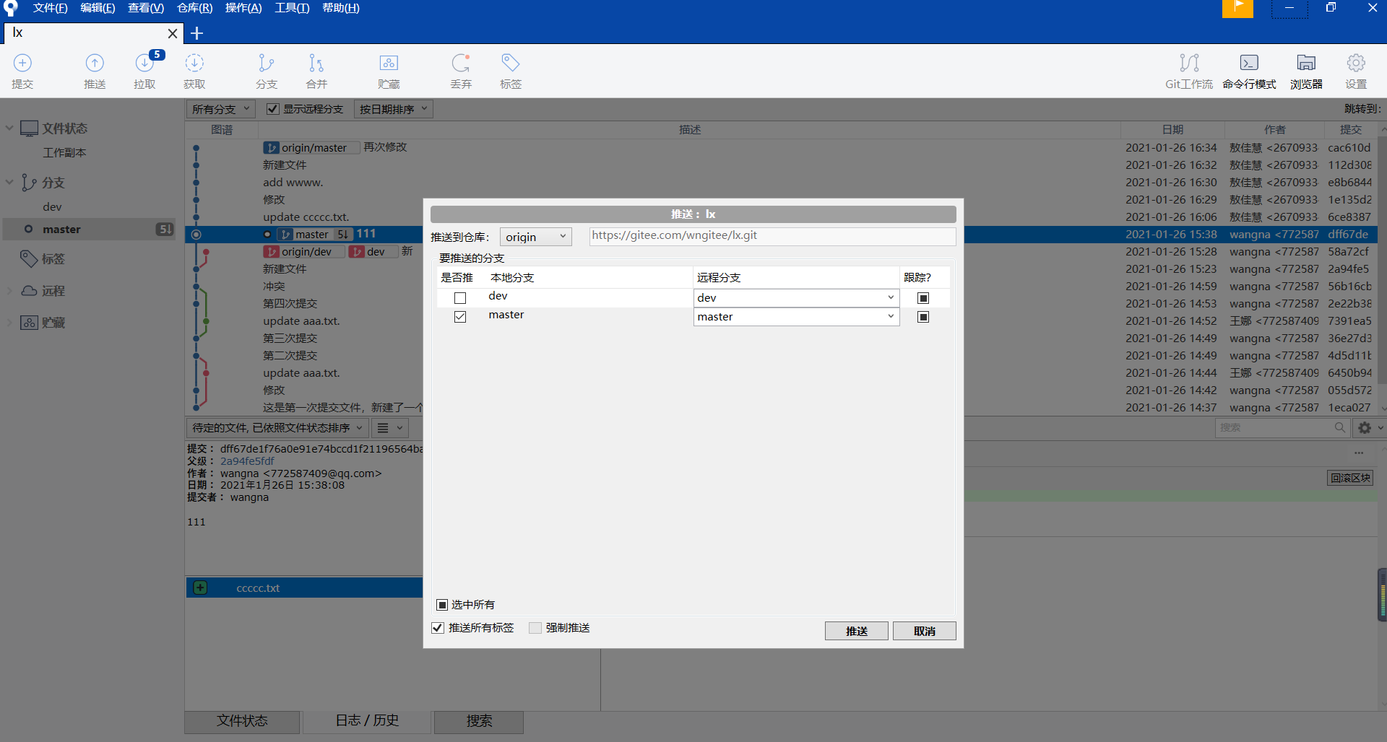This screenshot has width=1387, height=742.
Task: Click the 推送 button in dialog
Action: click(857, 631)
